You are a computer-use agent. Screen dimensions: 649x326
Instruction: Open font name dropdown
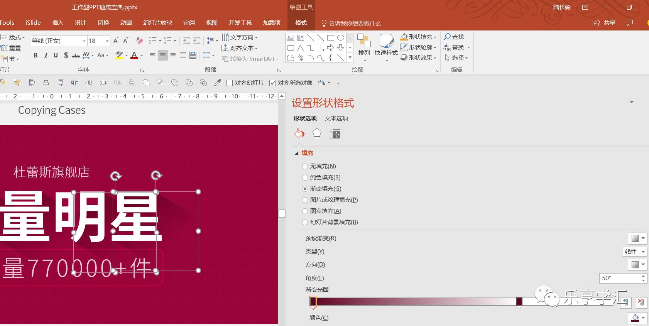coord(84,41)
